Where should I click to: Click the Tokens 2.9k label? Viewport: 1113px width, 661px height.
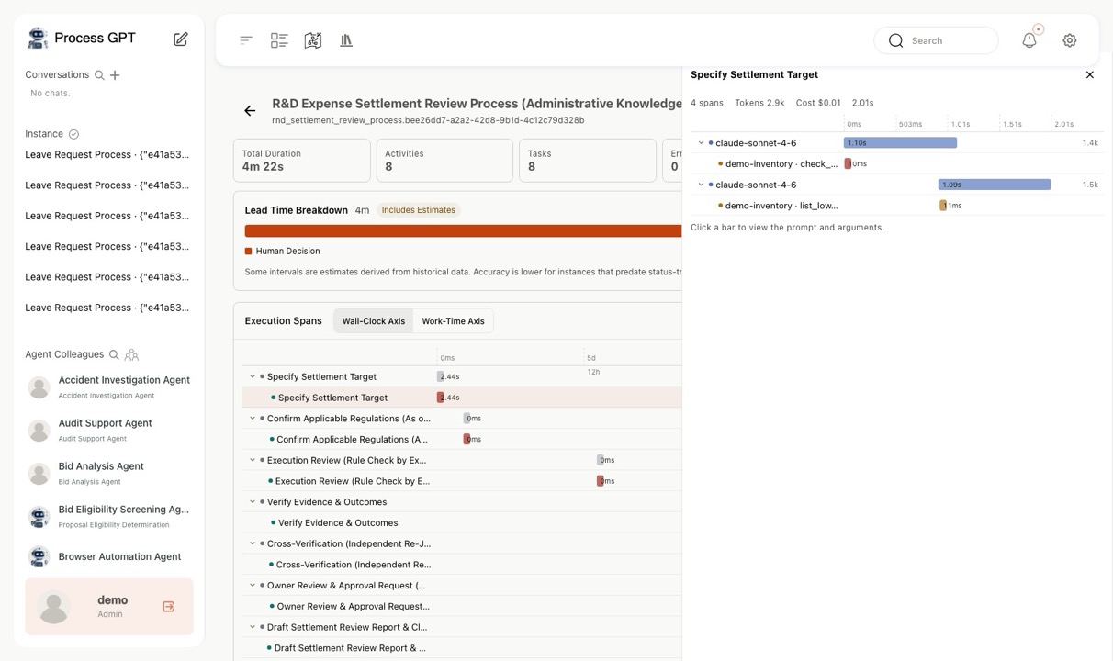pos(759,103)
